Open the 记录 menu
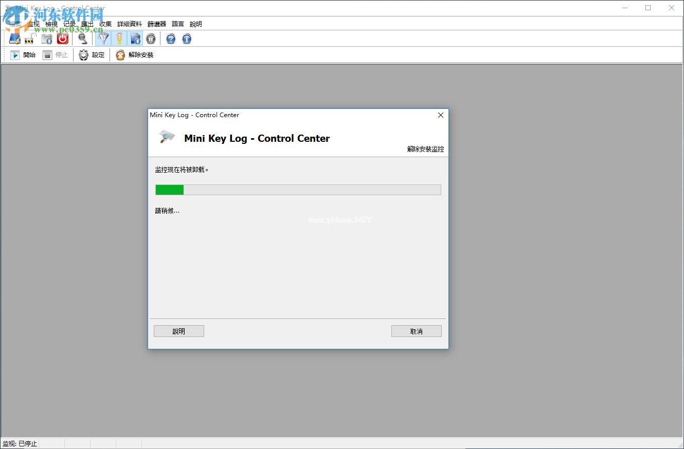Image resolution: width=684 pixels, height=449 pixels. (69, 24)
